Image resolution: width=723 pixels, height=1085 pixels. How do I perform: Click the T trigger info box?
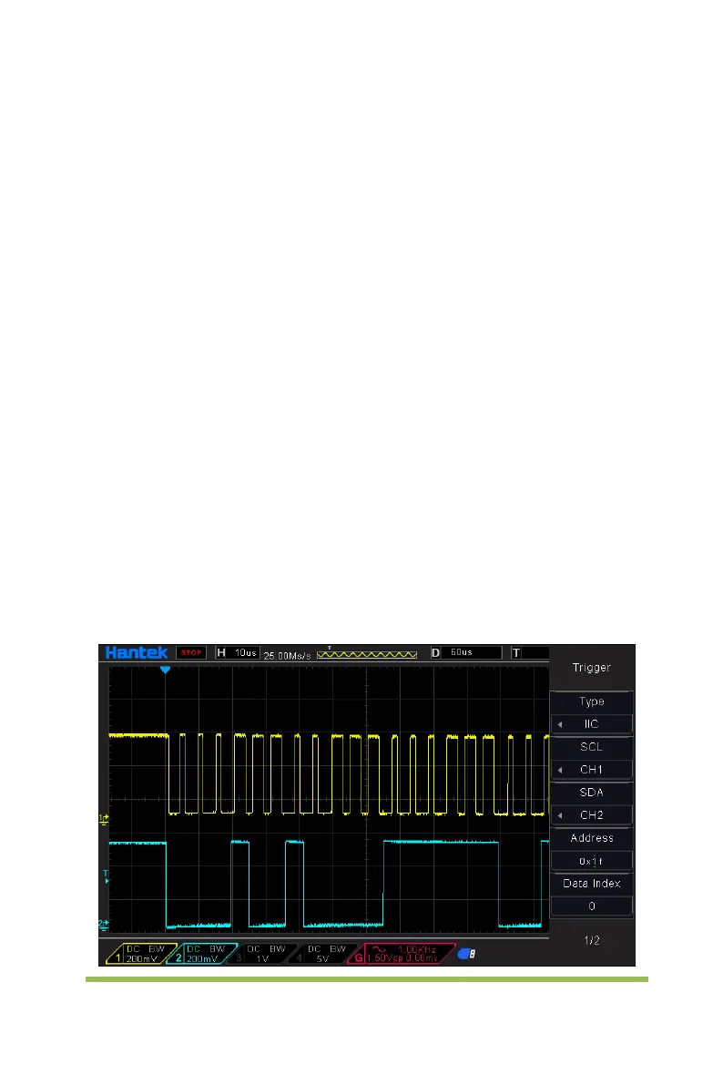[530, 652]
